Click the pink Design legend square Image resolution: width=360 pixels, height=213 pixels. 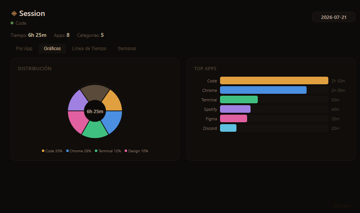[126, 151]
